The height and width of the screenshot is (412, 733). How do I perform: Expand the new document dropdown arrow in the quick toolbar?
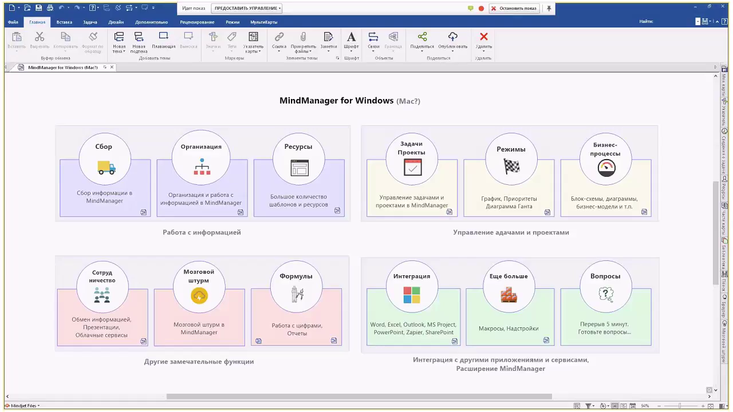[x=19, y=8]
